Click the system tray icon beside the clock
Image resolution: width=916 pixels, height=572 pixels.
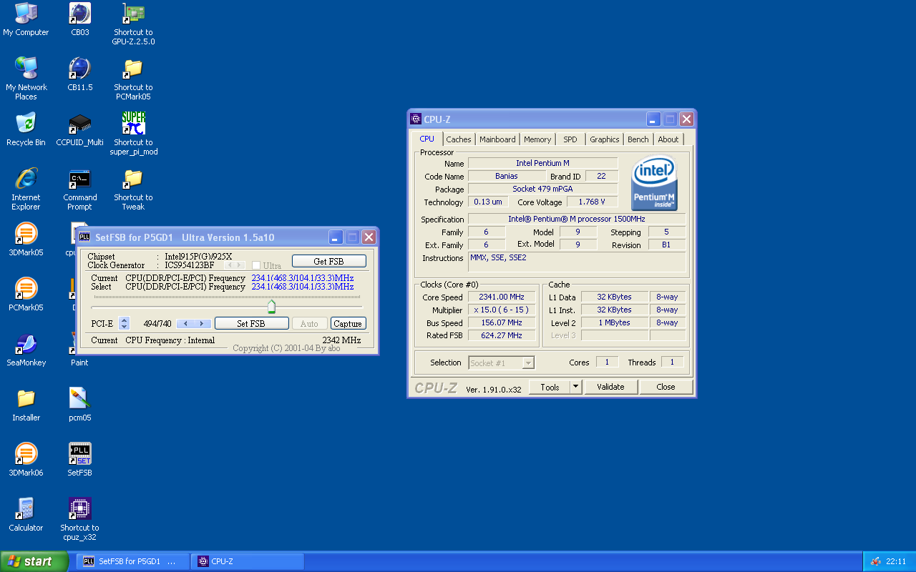pyautogui.click(x=875, y=562)
